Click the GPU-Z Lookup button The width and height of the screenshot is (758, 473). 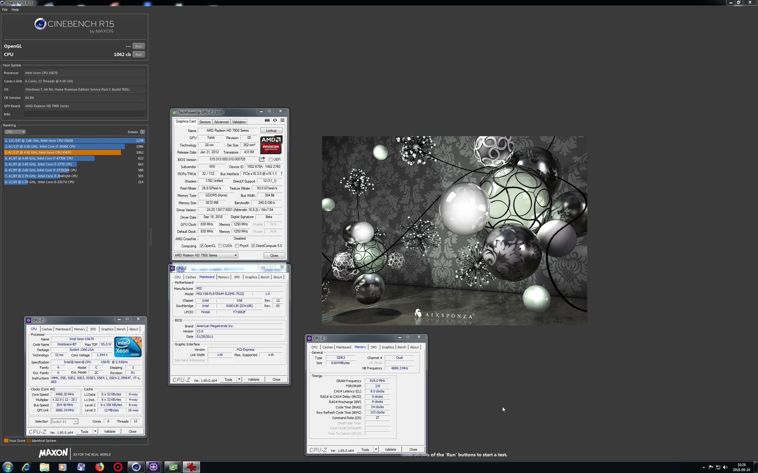[x=271, y=131]
